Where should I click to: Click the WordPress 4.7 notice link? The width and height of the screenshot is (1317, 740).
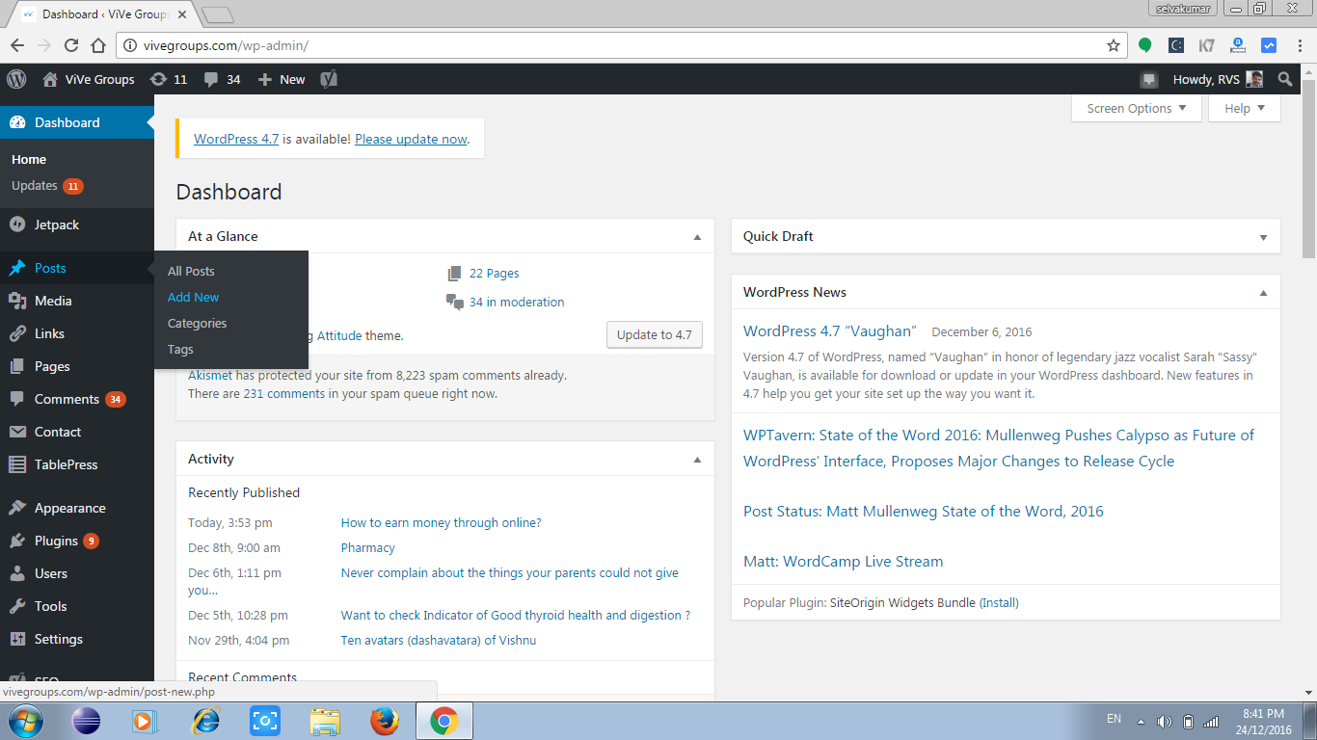tap(236, 139)
